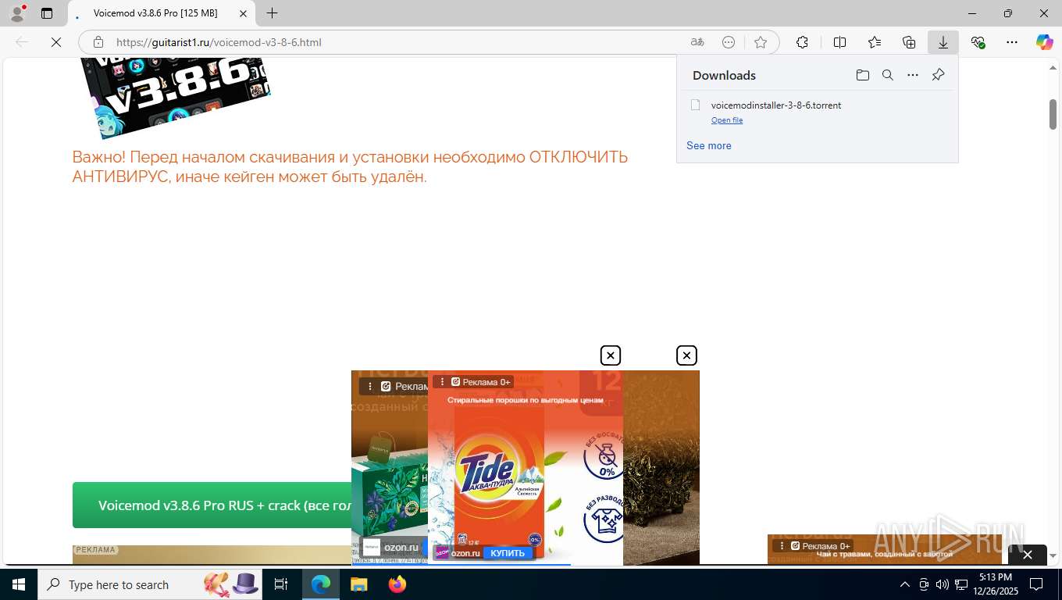Click the green Voicemod v3.8.6 Pro RUS button

pos(212,505)
